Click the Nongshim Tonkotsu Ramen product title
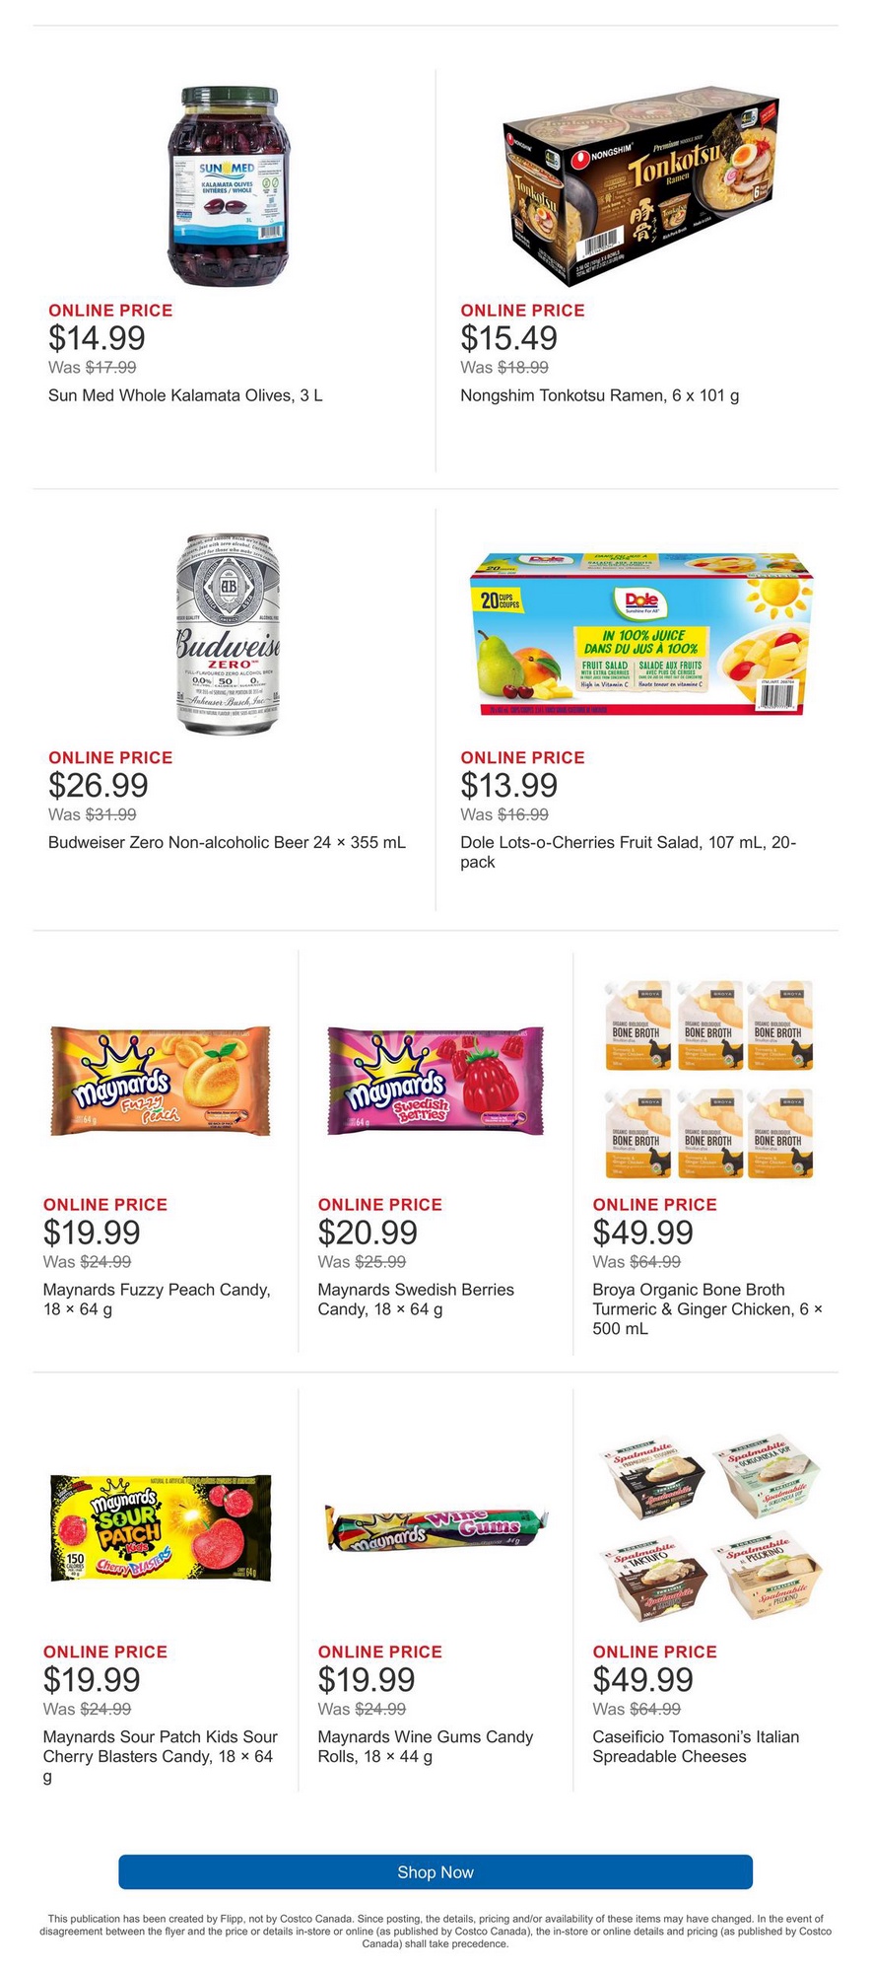 tap(599, 395)
